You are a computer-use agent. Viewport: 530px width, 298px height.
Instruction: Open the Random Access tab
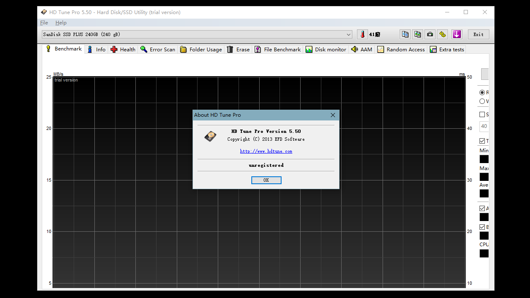coord(401,49)
